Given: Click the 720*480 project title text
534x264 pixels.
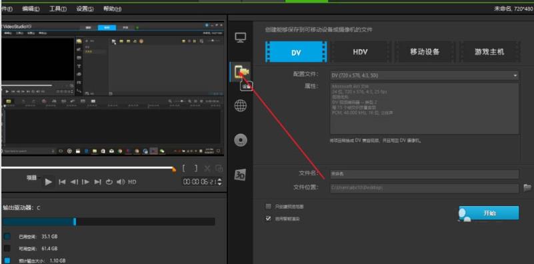Looking at the screenshot, I should click(513, 9).
